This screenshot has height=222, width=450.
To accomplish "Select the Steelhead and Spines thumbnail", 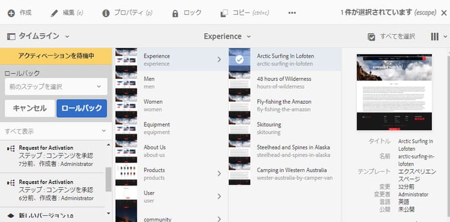I will click(x=239, y=151).
